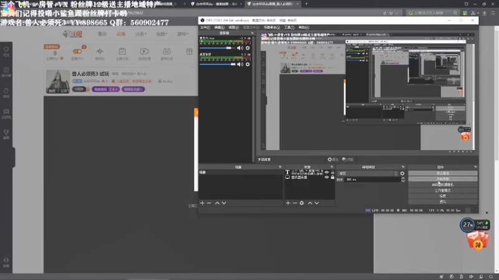Move source down in sources list
This screenshot has width=499, height=280.
[x=317, y=203]
